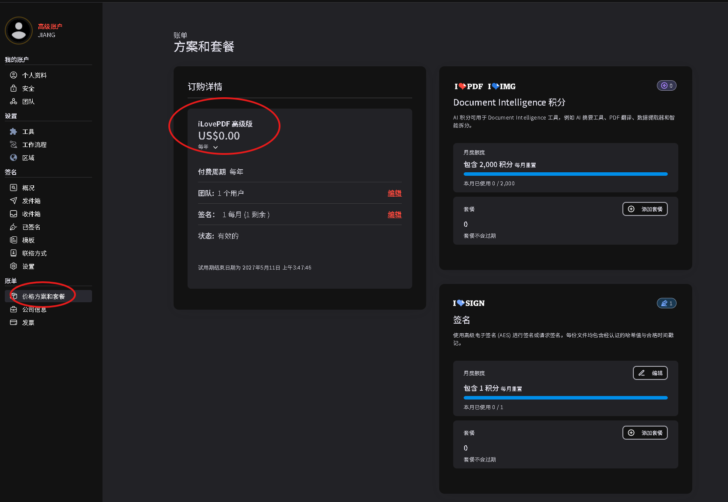Click 签名: 1 每月 (1 剩余) text
728x502 pixels.
click(x=234, y=215)
